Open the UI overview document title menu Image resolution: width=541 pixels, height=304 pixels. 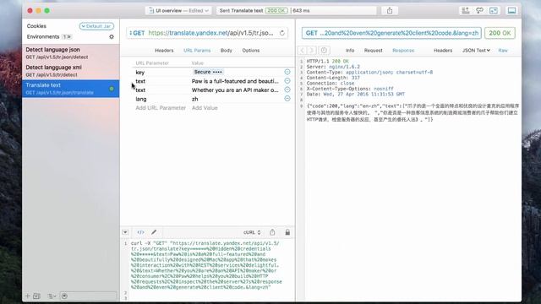[x=178, y=11]
